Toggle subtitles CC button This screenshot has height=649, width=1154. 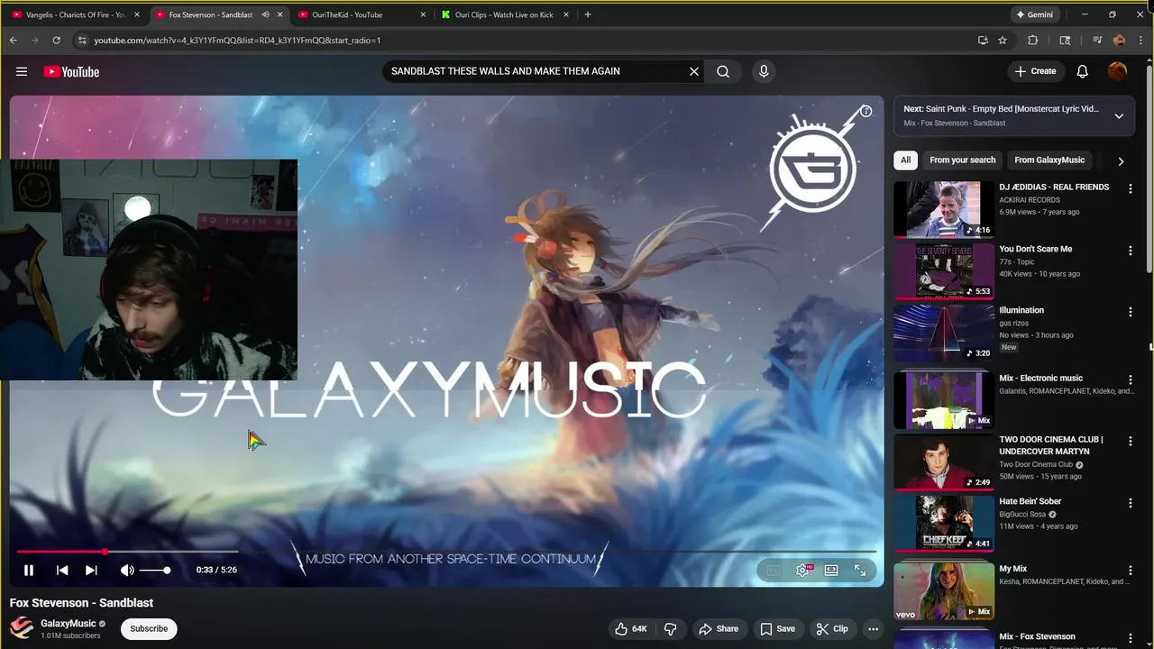point(773,570)
